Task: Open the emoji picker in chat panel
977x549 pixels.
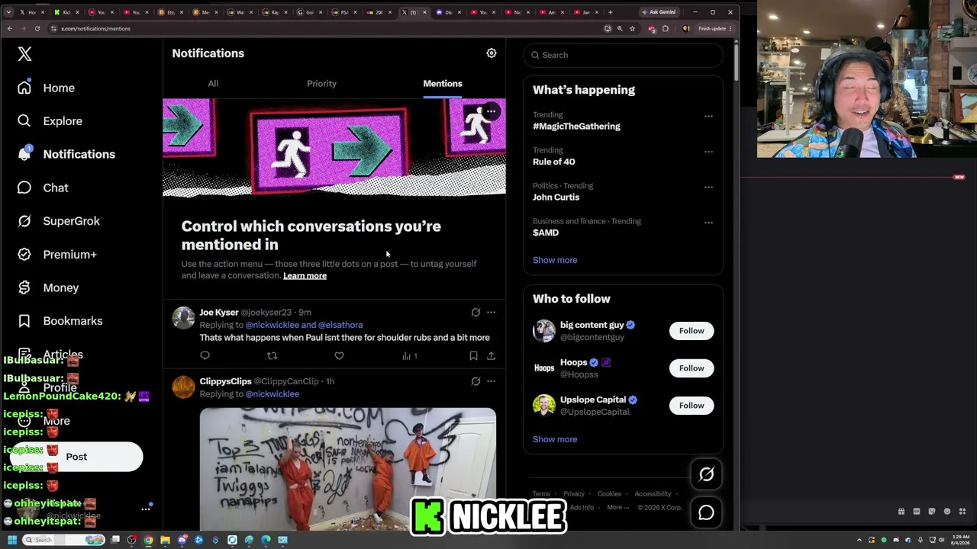Action: (x=947, y=512)
